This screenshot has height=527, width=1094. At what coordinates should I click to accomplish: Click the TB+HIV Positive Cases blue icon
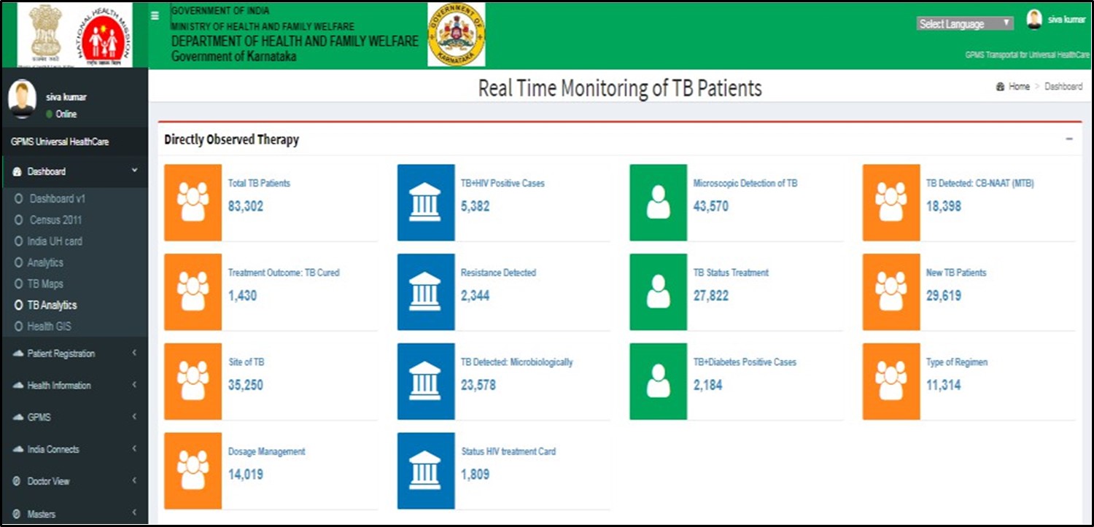(426, 202)
